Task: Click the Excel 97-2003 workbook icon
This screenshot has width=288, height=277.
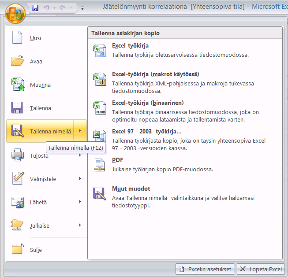Action: (x=100, y=135)
